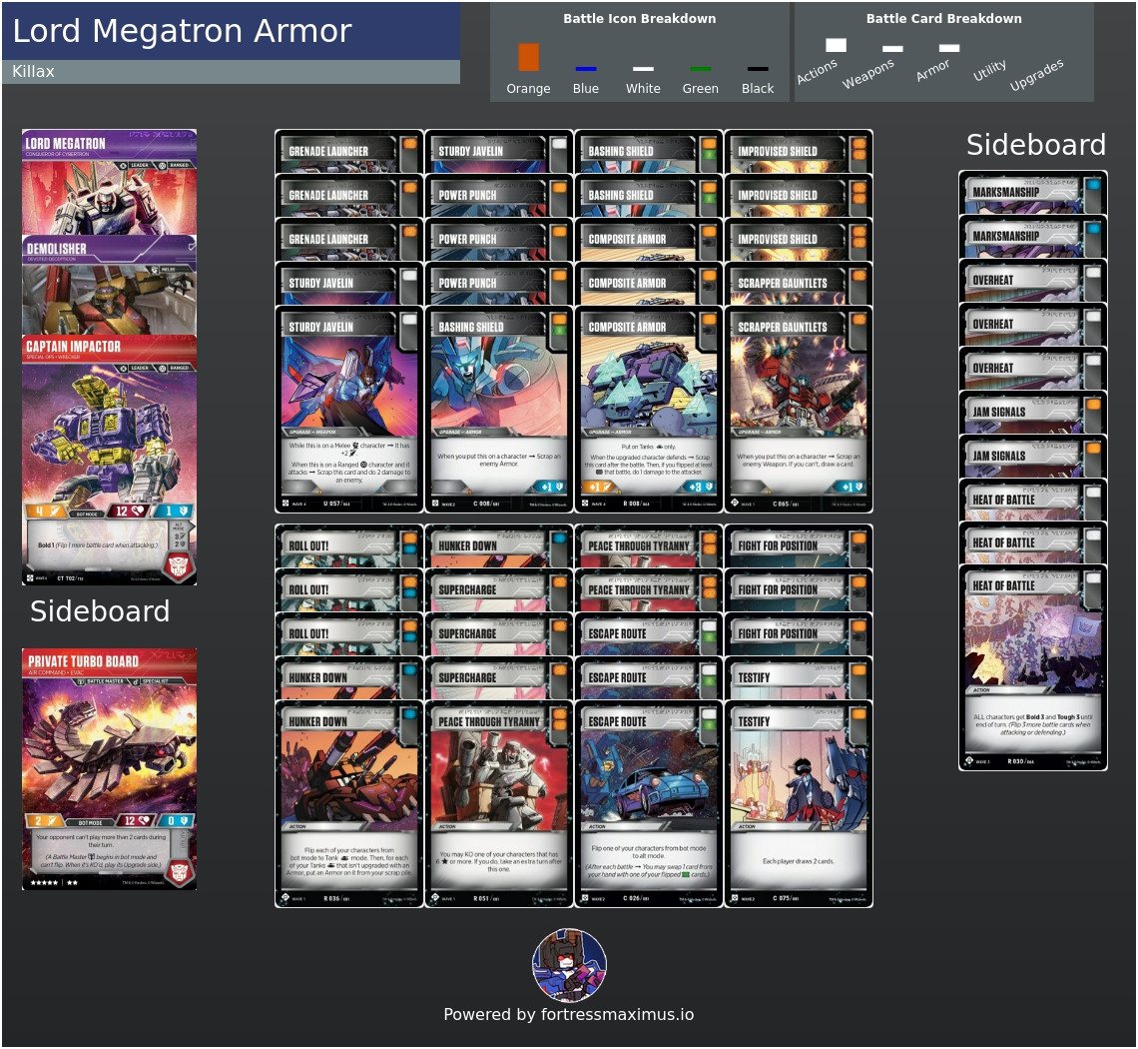The width and height of the screenshot is (1138, 1049).
Task: Click the 'Upgrades' label in Battle Card Breakdown
Action: (x=1036, y=75)
